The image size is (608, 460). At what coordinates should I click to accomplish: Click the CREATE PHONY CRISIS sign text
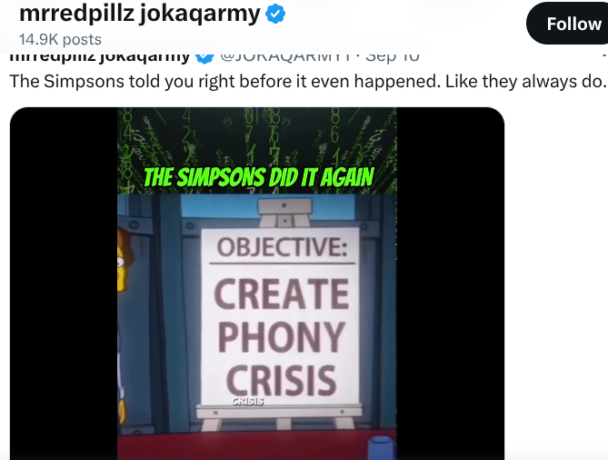tap(281, 336)
